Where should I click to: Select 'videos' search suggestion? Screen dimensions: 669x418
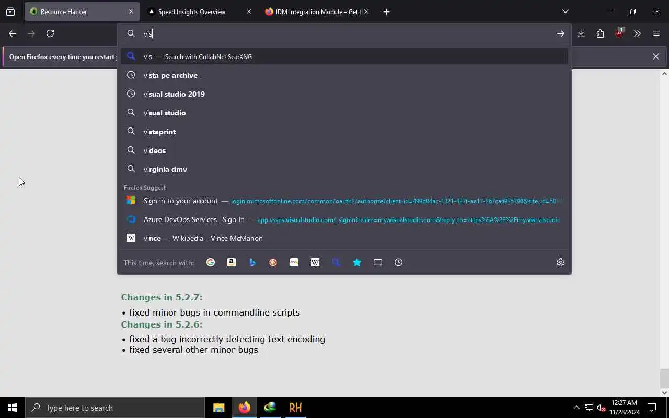tap(344, 150)
